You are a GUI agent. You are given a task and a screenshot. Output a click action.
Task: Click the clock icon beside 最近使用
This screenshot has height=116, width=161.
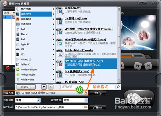tap(18, 9)
